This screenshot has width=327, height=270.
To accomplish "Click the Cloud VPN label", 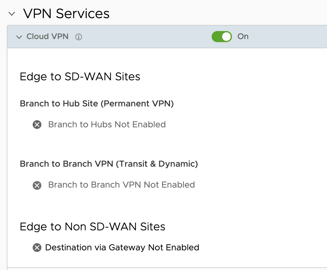I will (47, 36).
